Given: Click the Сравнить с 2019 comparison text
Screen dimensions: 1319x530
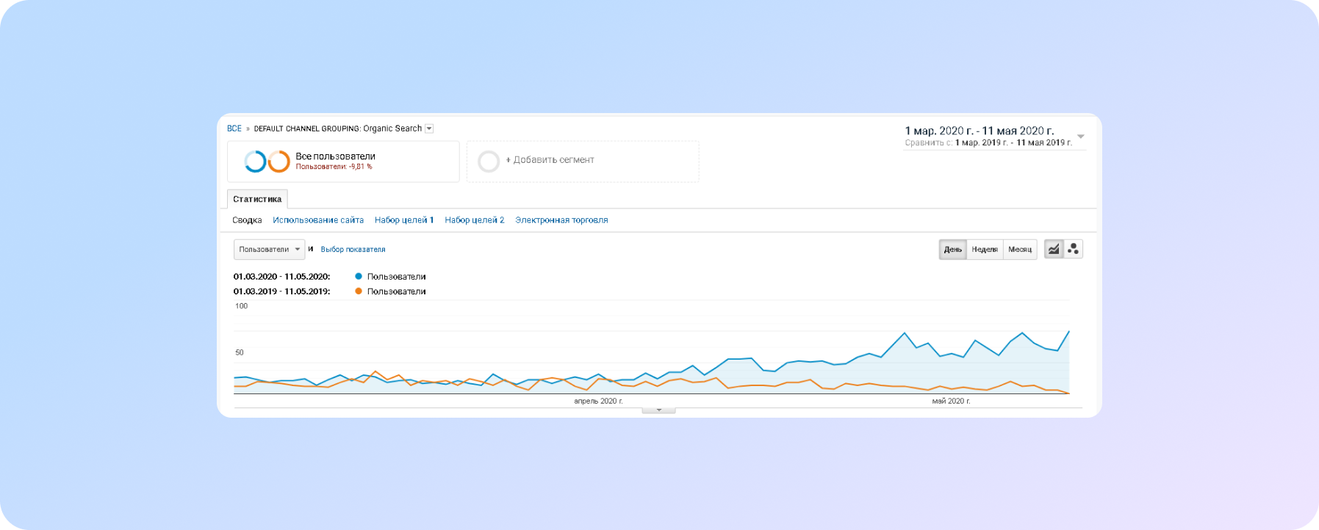Looking at the screenshot, I should [x=988, y=142].
